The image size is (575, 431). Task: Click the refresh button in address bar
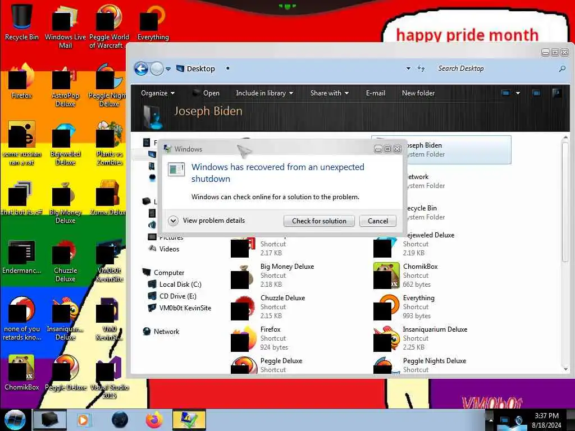421,68
